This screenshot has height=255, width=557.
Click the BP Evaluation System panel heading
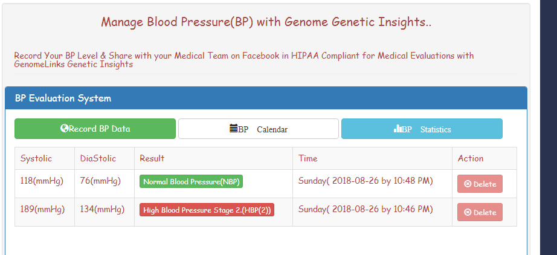tap(63, 98)
